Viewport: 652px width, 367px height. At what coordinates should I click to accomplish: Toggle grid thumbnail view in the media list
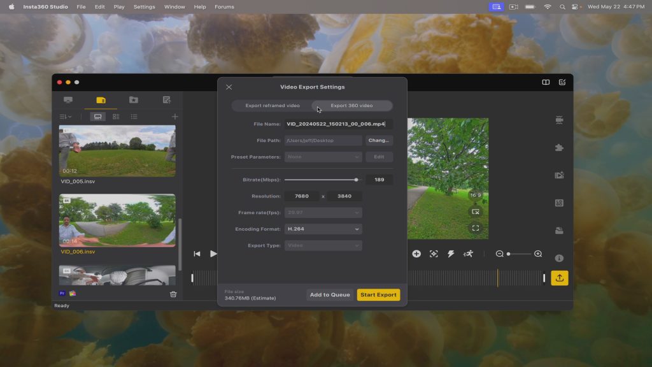pos(116,117)
